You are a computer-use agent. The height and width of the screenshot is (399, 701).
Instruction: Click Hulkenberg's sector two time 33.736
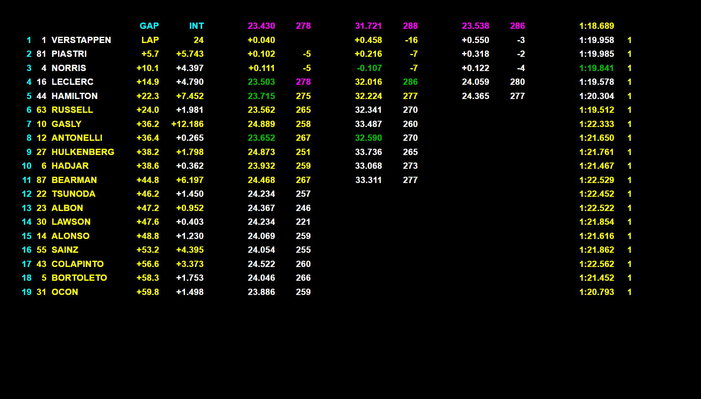click(368, 152)
